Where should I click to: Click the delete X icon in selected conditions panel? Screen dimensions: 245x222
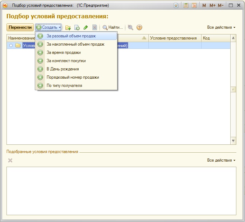tap(10, 160)
